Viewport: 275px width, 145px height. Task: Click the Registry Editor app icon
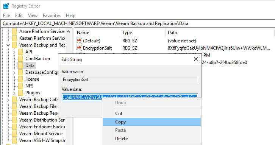[6, 6]
